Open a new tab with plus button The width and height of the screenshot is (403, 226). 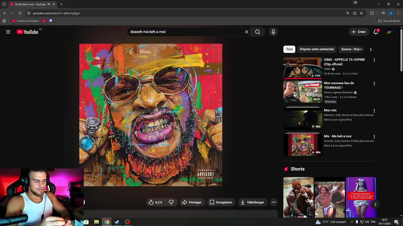61,4
